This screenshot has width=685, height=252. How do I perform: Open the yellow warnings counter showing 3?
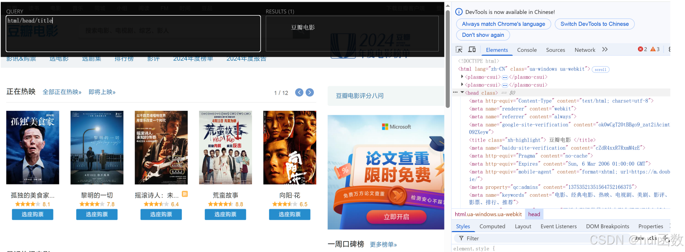pyautogui.click(x=655, y=49)
